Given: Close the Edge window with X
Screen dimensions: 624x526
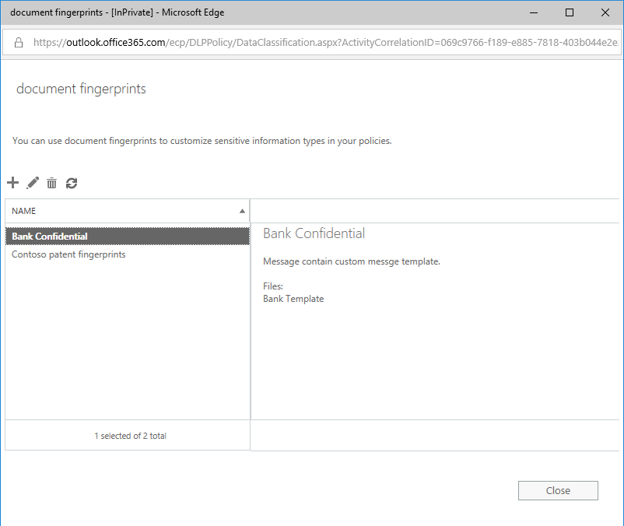Looking at the screenshot, I should [x=605, y=12].
